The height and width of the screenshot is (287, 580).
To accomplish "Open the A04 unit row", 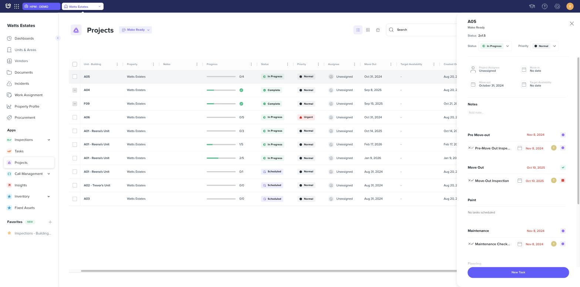I will (x=87, y=90).
